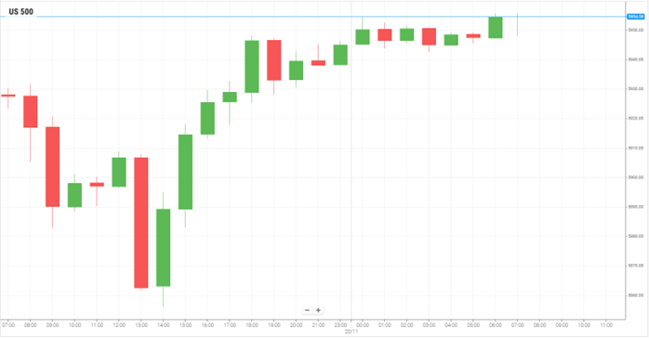Click the 5950.00 price axis label

point(636,30)
